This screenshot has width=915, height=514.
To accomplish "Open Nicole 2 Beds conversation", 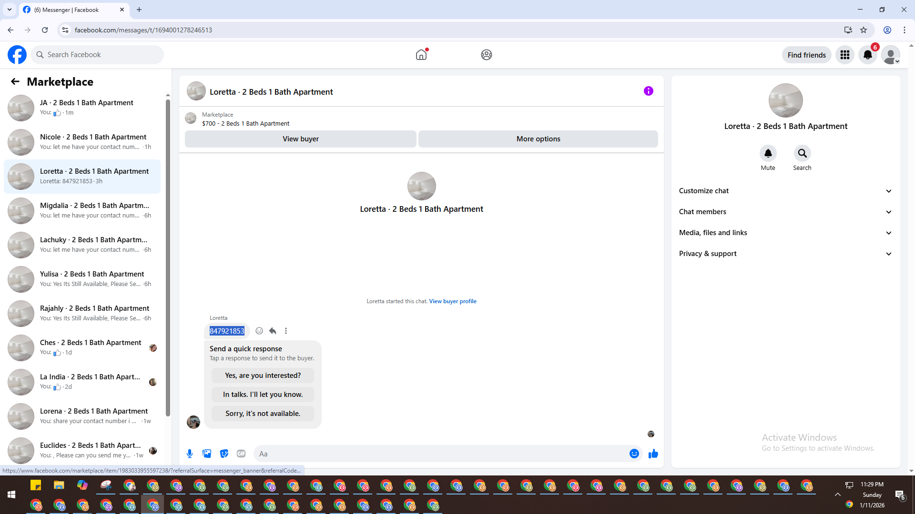I will [82, 142].
